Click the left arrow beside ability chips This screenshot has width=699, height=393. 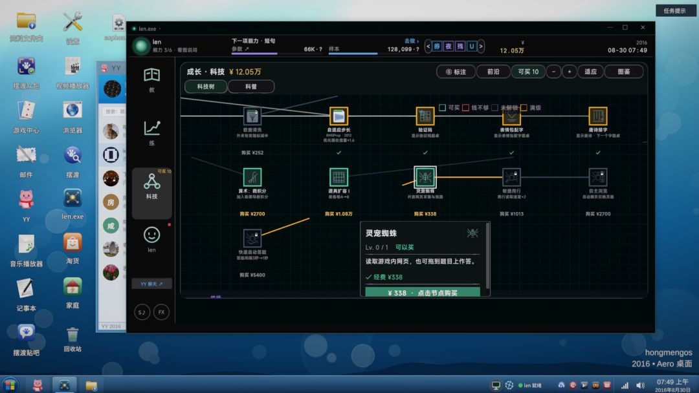point(428,46)
